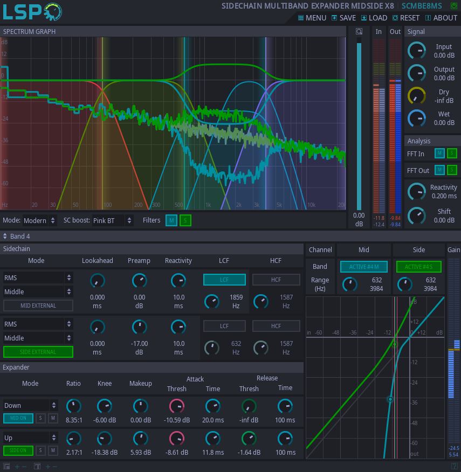Image resolution: width=461 pixels, height=472 pixels.
Task: Toggle the SIDE ON button
Action: coord(18,450)
